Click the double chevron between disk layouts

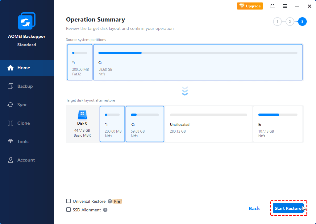coord(185,91)
